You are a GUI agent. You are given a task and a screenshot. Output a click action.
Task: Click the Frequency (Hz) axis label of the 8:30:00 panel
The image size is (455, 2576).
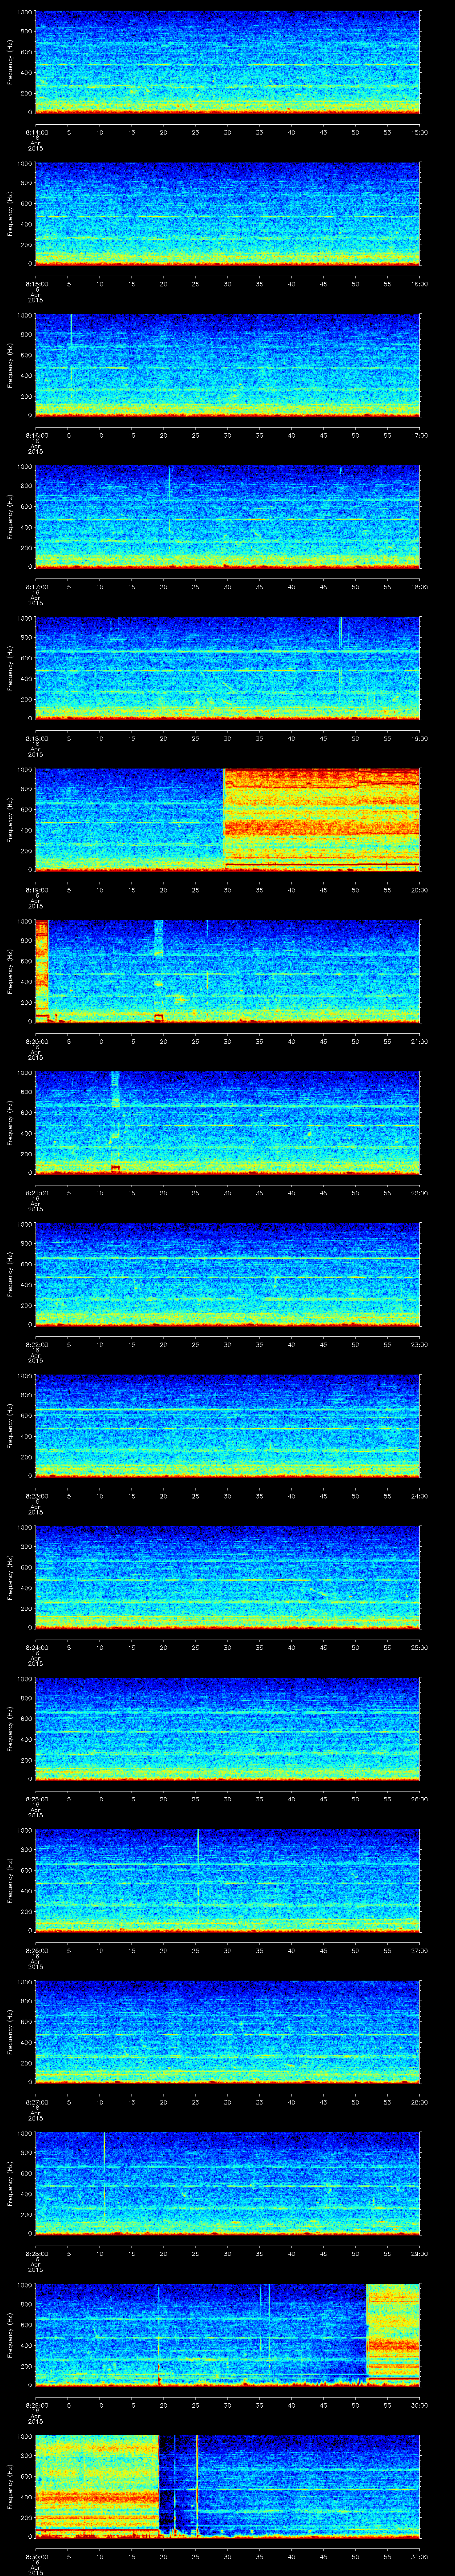tap(10, 2487)
